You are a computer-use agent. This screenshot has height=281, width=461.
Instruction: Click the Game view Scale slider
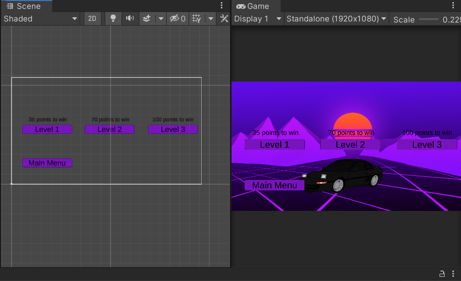[x=429, y=19]
